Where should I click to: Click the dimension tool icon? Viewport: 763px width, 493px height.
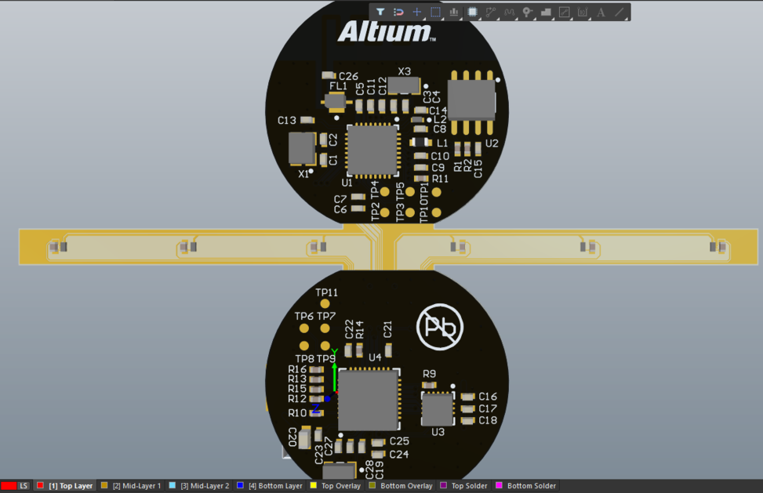583,13
